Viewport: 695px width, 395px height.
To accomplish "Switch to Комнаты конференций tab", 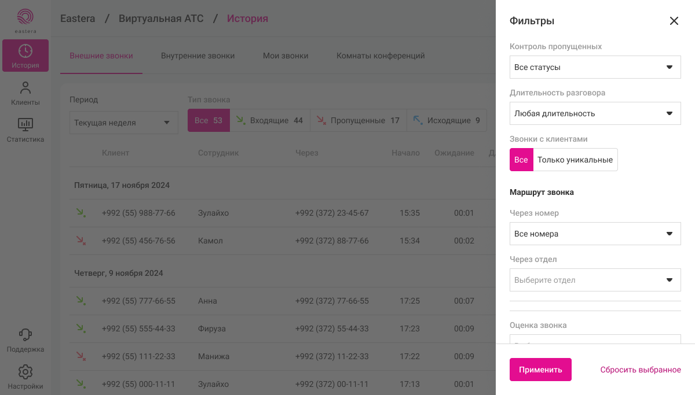I will coord(381,56).
